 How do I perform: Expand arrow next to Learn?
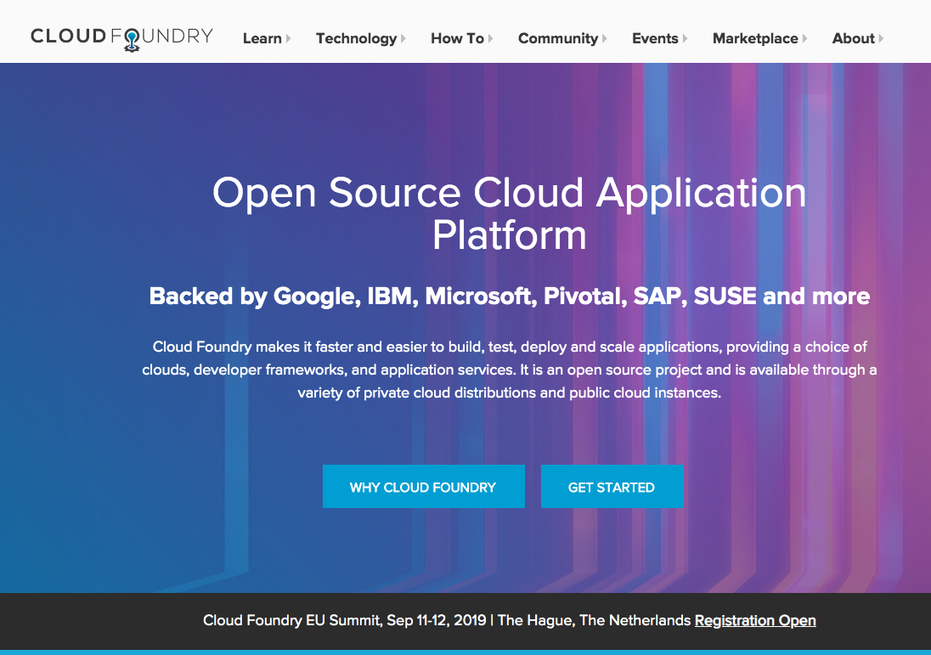pyautogui.click(x=288, y=38)
